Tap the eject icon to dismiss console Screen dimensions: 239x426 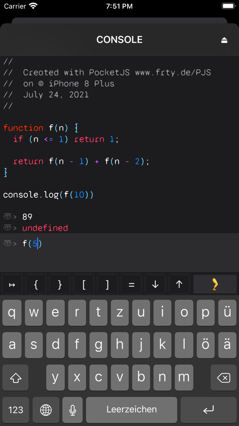click(x=224, y=40)
